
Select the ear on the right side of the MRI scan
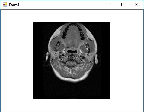pos(96,59)
